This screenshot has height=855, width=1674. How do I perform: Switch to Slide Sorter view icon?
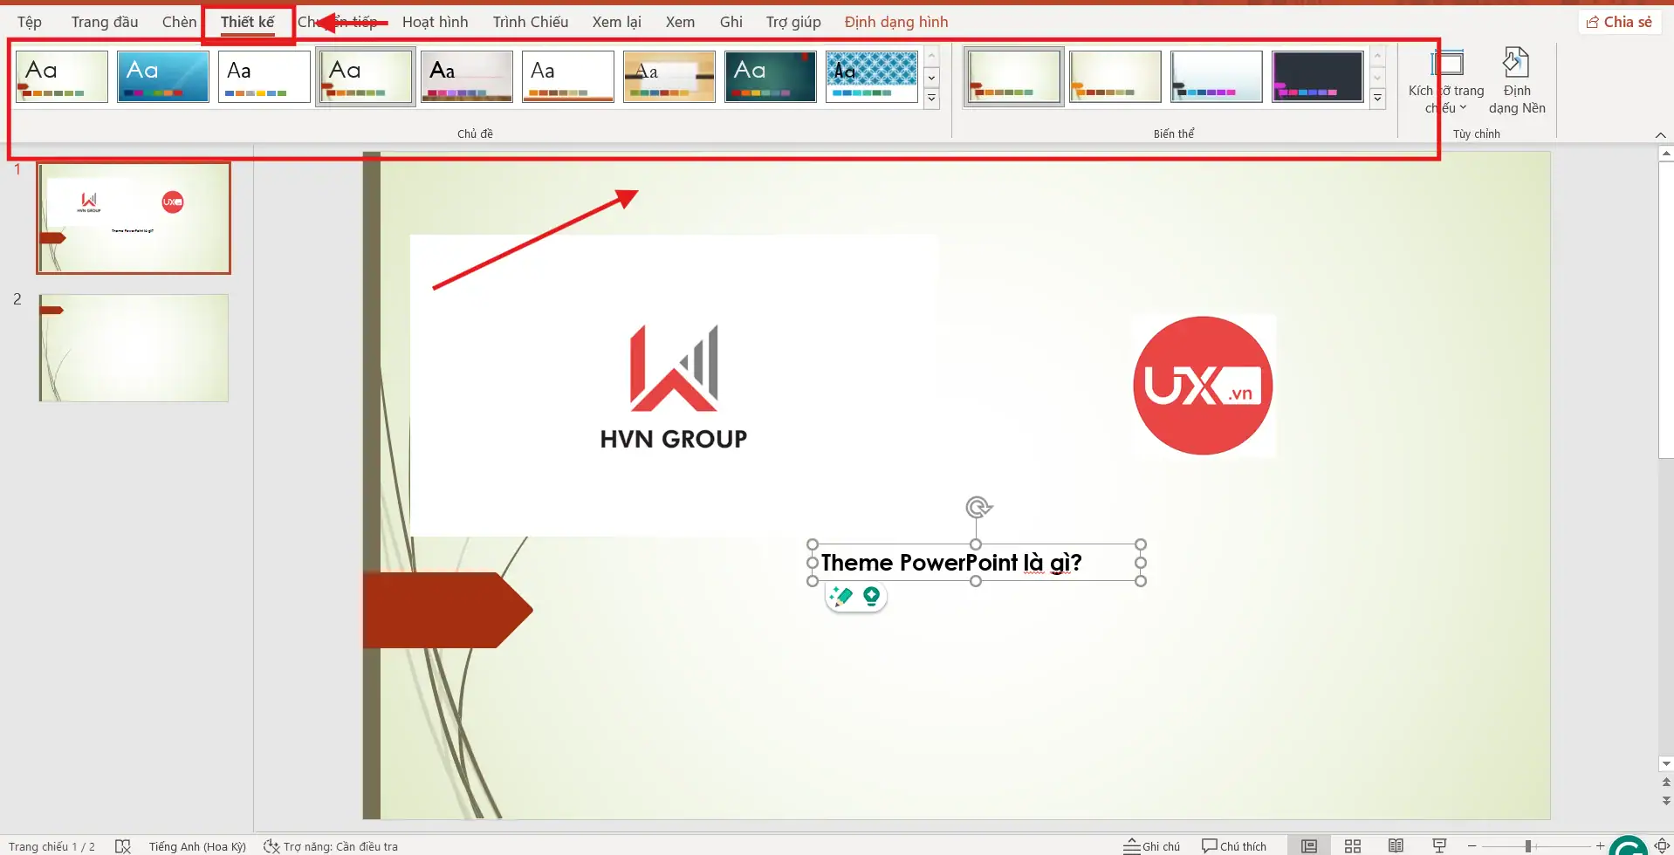[1353, 846]
